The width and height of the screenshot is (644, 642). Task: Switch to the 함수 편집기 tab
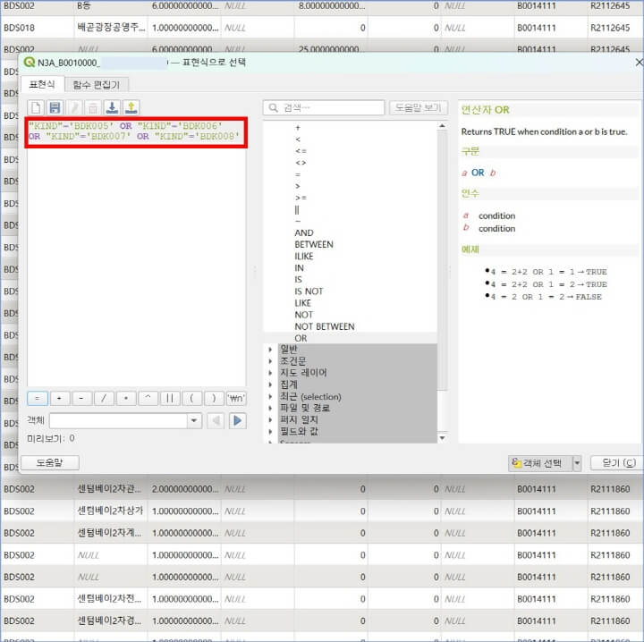[97, 85]
